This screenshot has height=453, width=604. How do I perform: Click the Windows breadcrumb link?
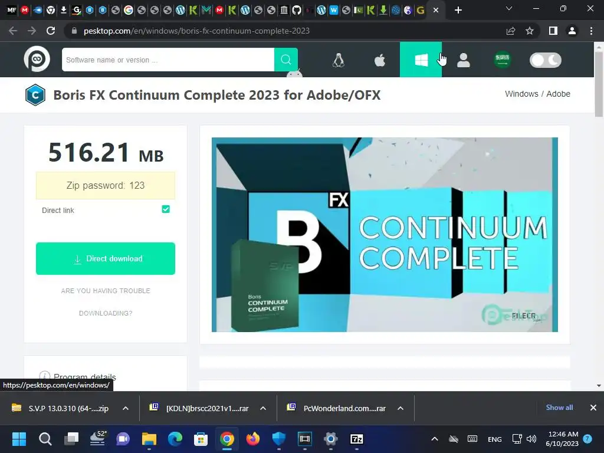coord(521,94)
